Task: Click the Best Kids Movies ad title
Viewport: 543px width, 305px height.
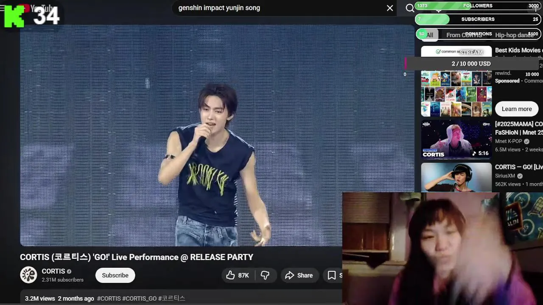Action: coord(519,50)
